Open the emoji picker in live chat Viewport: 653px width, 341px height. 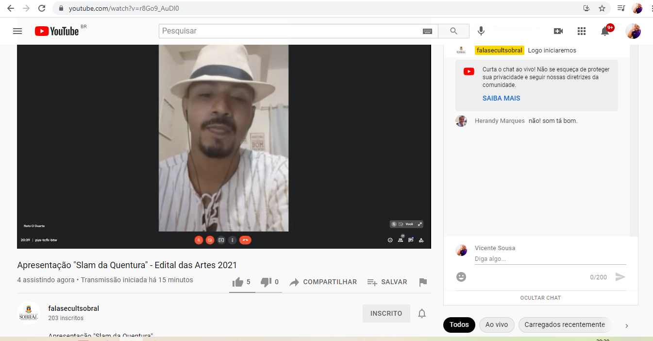point(461,277)
